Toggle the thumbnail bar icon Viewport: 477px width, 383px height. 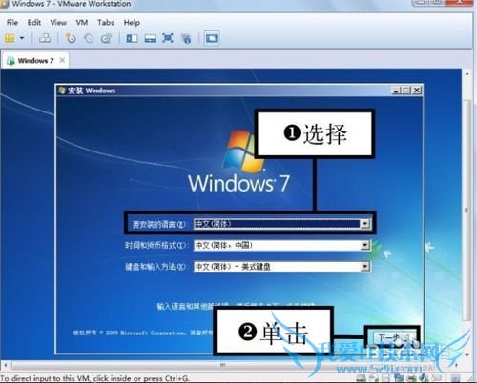(x=150, y=38)
